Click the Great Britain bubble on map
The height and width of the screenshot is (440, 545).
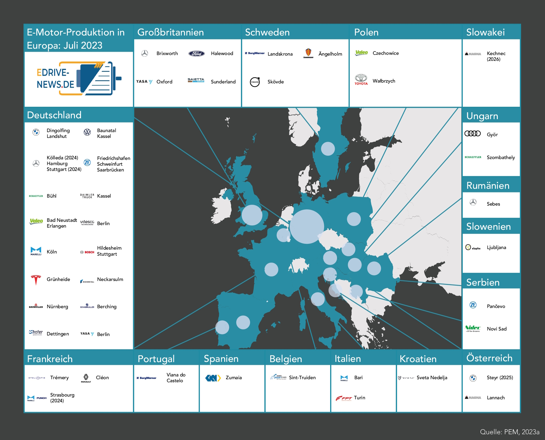pyautogui.click(x=252, y=215)
